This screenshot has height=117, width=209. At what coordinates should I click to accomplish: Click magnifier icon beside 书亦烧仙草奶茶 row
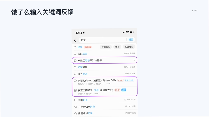click(x=76, y=107)
